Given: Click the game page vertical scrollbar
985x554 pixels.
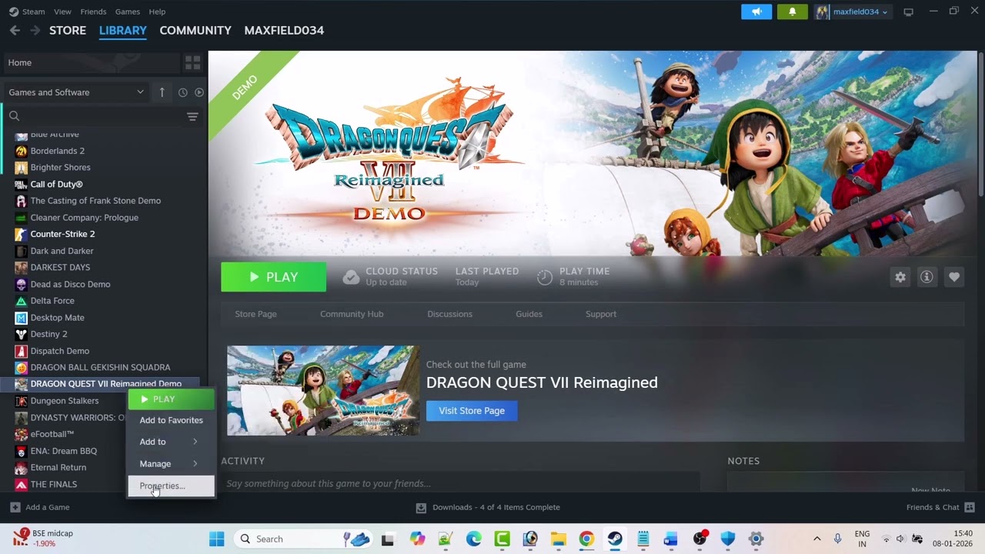Looking at the screenshot, I should click(980, 123).
